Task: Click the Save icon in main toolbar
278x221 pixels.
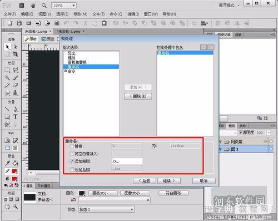Action: tap(19, 23)
